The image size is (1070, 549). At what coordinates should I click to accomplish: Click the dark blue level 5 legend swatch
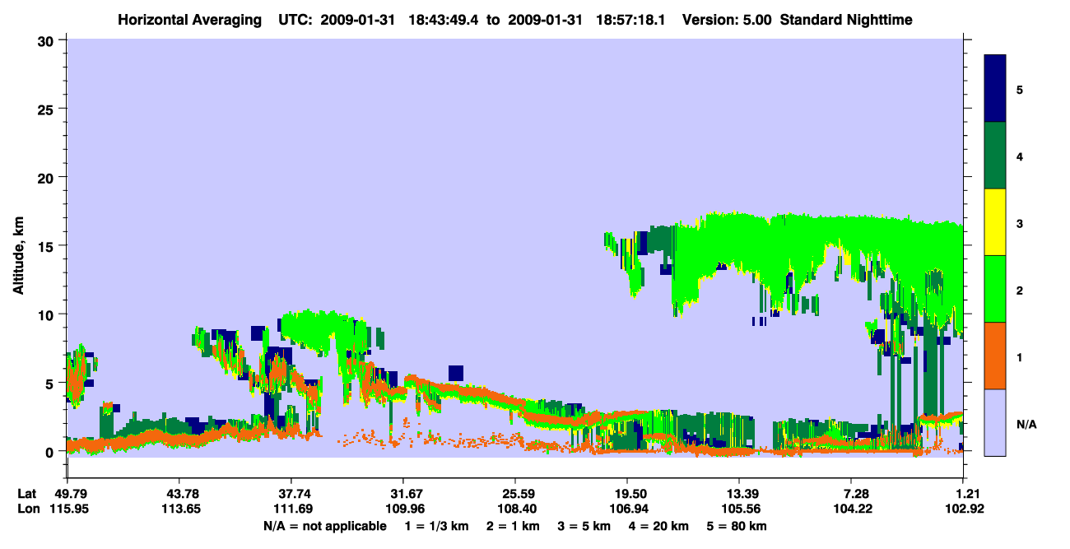[x=995, y=89]
